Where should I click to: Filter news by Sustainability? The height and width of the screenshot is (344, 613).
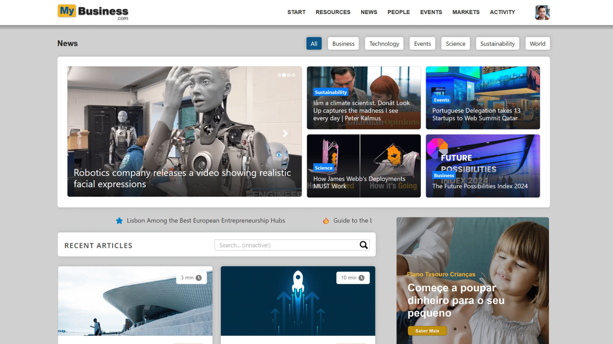[x=497, y=44]
